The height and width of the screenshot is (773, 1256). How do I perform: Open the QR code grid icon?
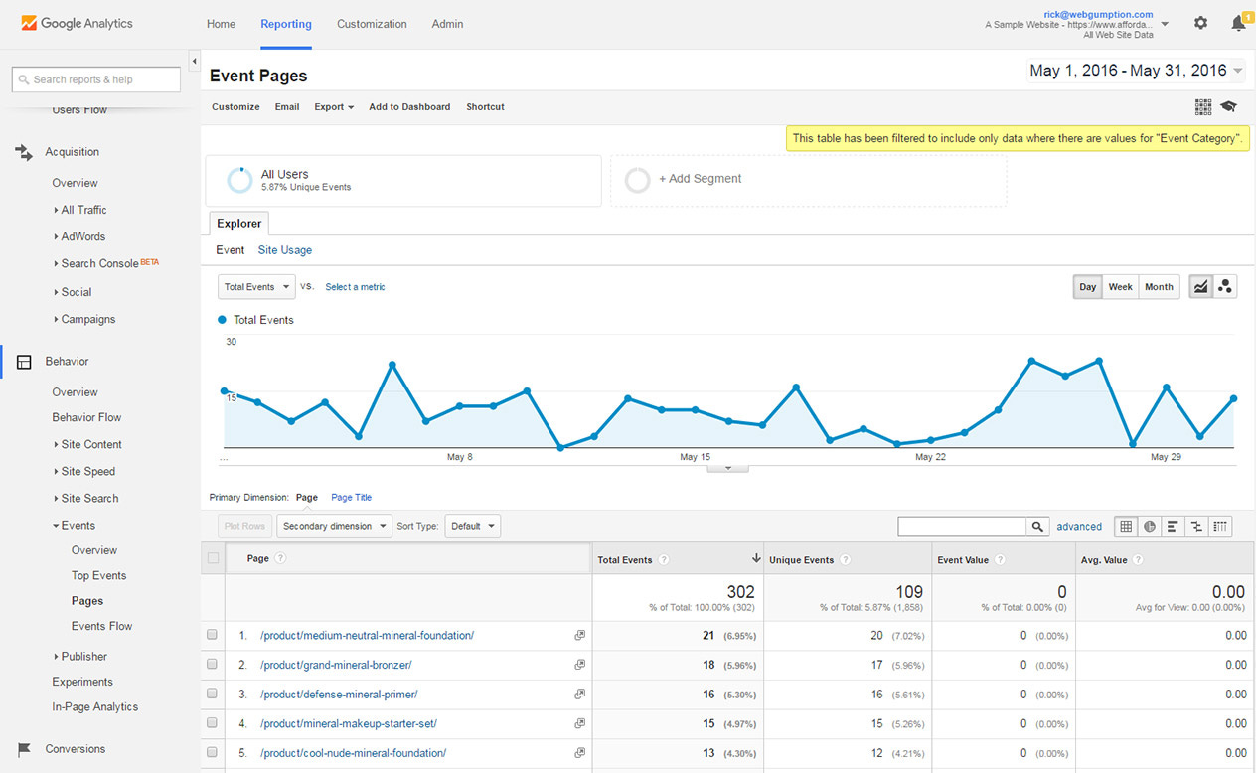[x=1203, y=107]
